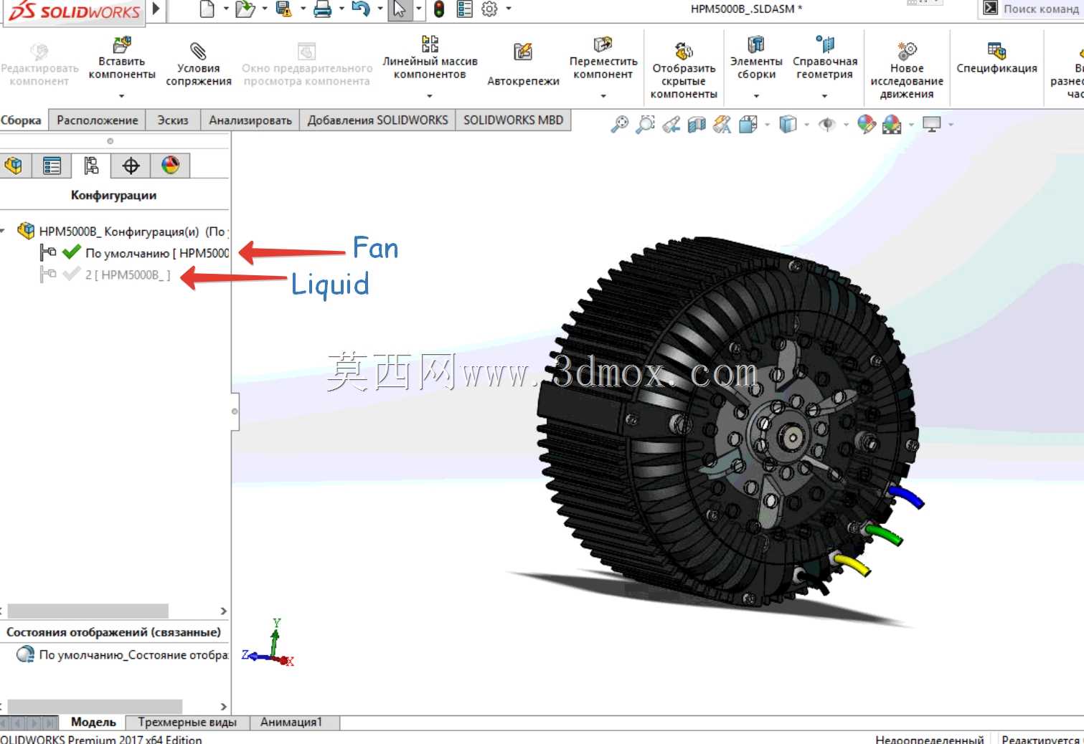Open the FeatureManager design tree tab
1084x744 pixels.
tap(14, 166)
